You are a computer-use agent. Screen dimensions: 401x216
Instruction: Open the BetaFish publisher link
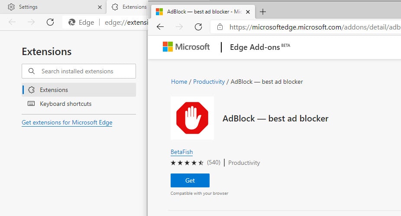[181, 152]
